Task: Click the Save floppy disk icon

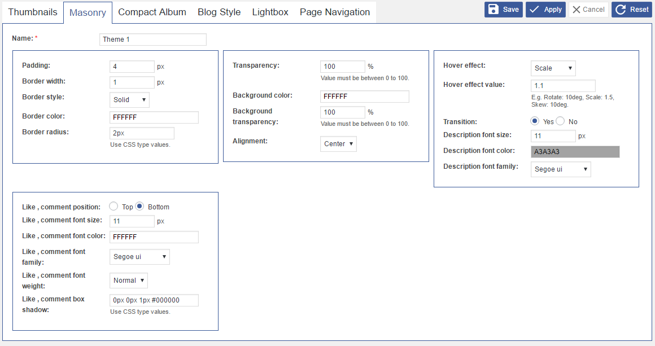Action: tap(494, 10)
